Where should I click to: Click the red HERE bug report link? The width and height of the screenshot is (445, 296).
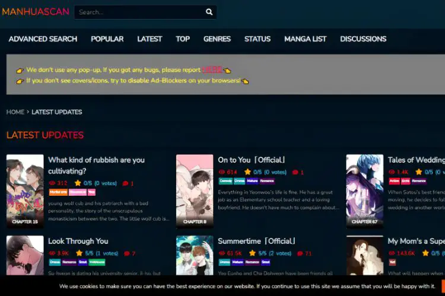[212, 69]
